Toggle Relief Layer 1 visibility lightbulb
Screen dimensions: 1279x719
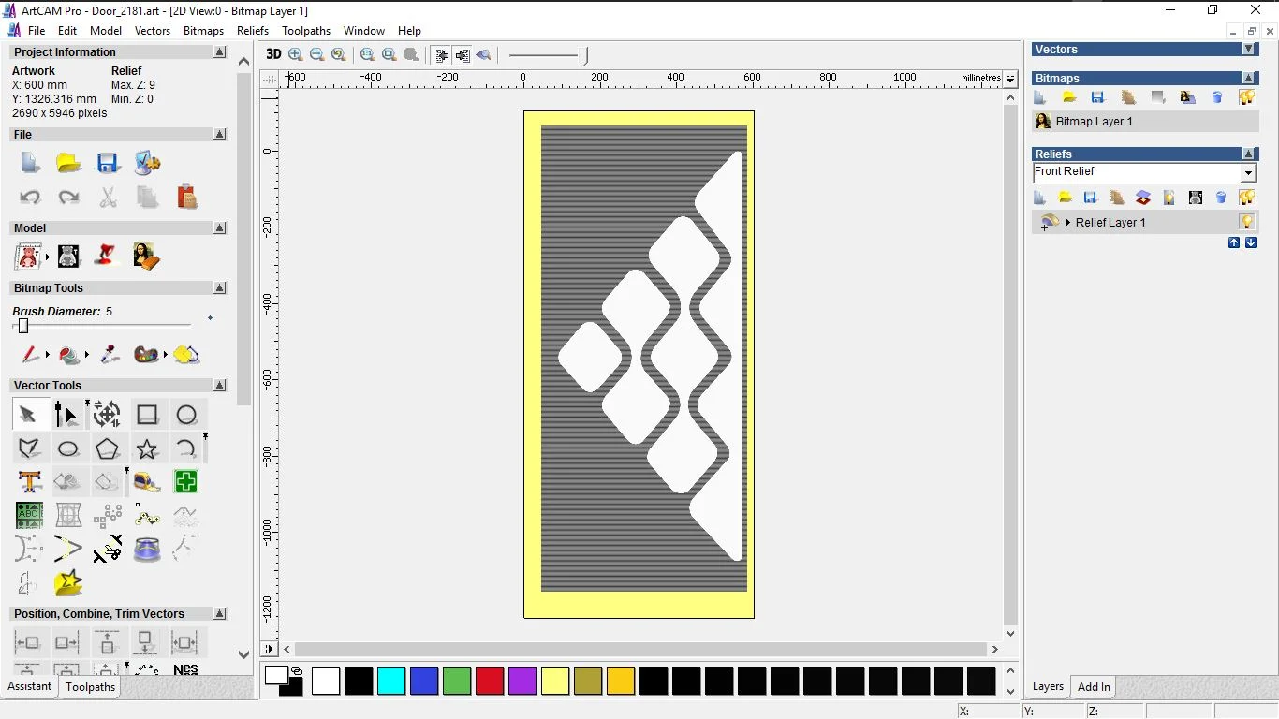[1246, 223]
